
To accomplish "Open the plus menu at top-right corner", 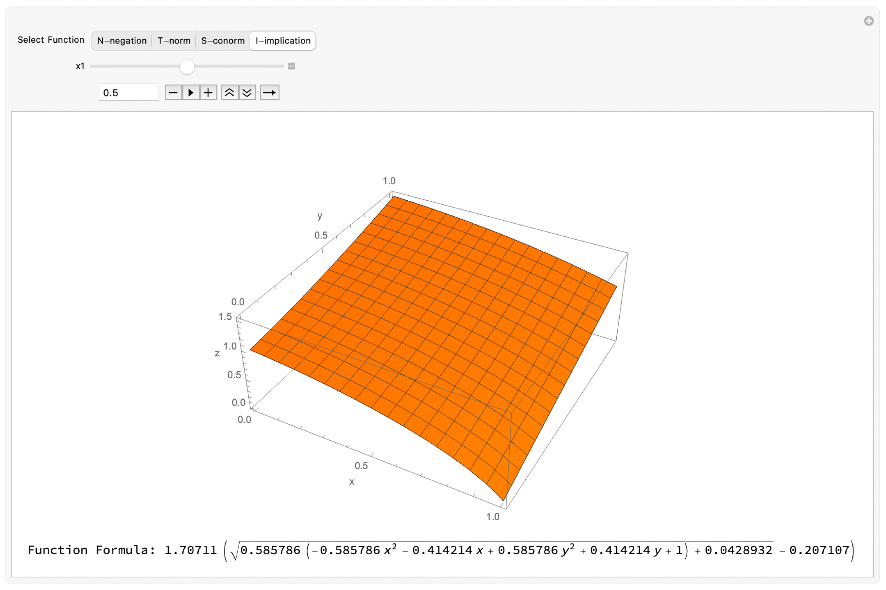I will pyautogui.click(x=869, y=21).
